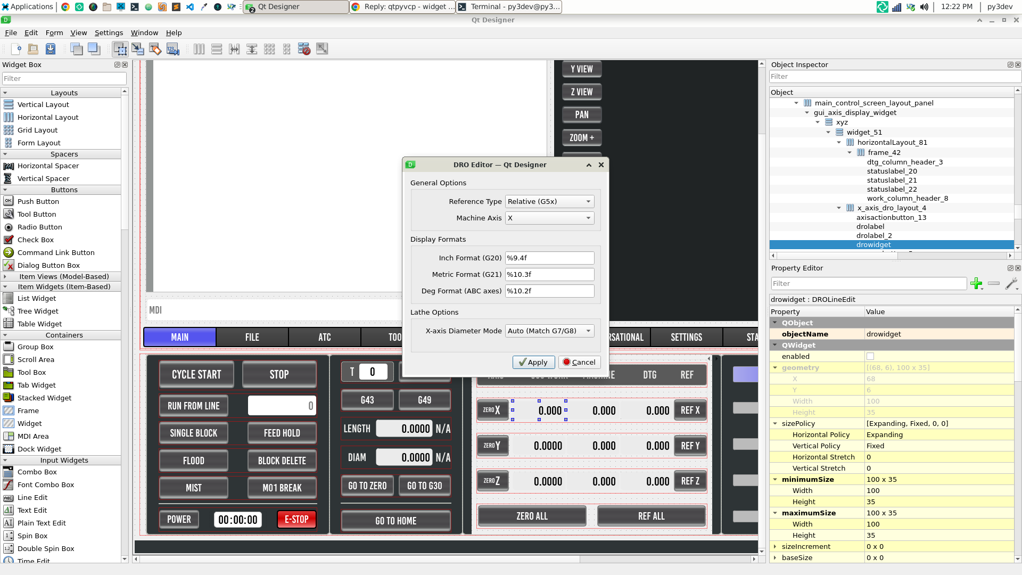Click the FILE tab on the form
This screenshot has width=1022, height=575.
pyautogui.click(x=252, y=338)
